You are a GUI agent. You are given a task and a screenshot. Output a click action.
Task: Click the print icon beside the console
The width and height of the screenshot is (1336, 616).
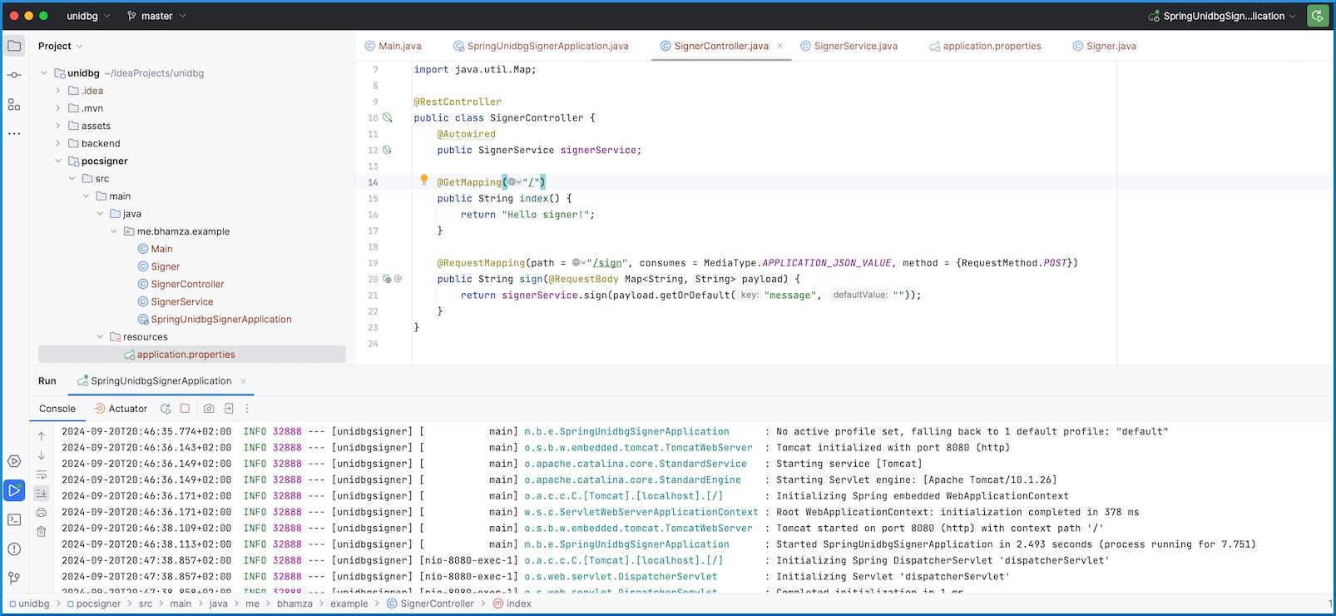click(41, 513)
